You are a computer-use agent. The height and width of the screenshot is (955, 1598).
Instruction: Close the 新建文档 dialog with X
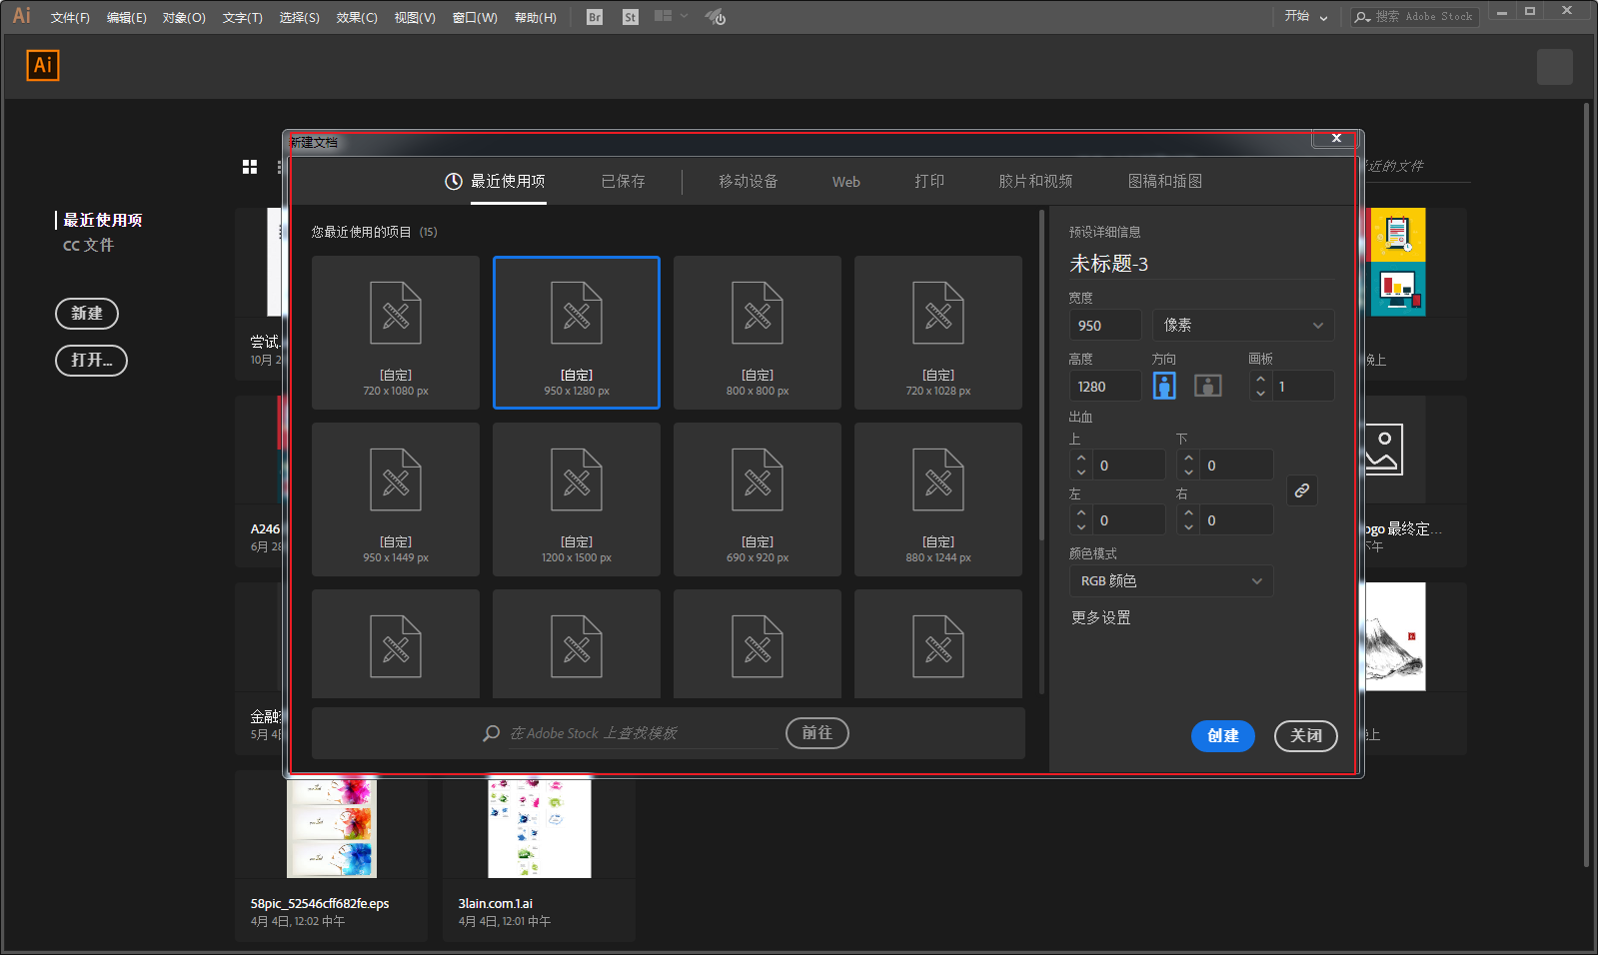[x=1336, y=139]
